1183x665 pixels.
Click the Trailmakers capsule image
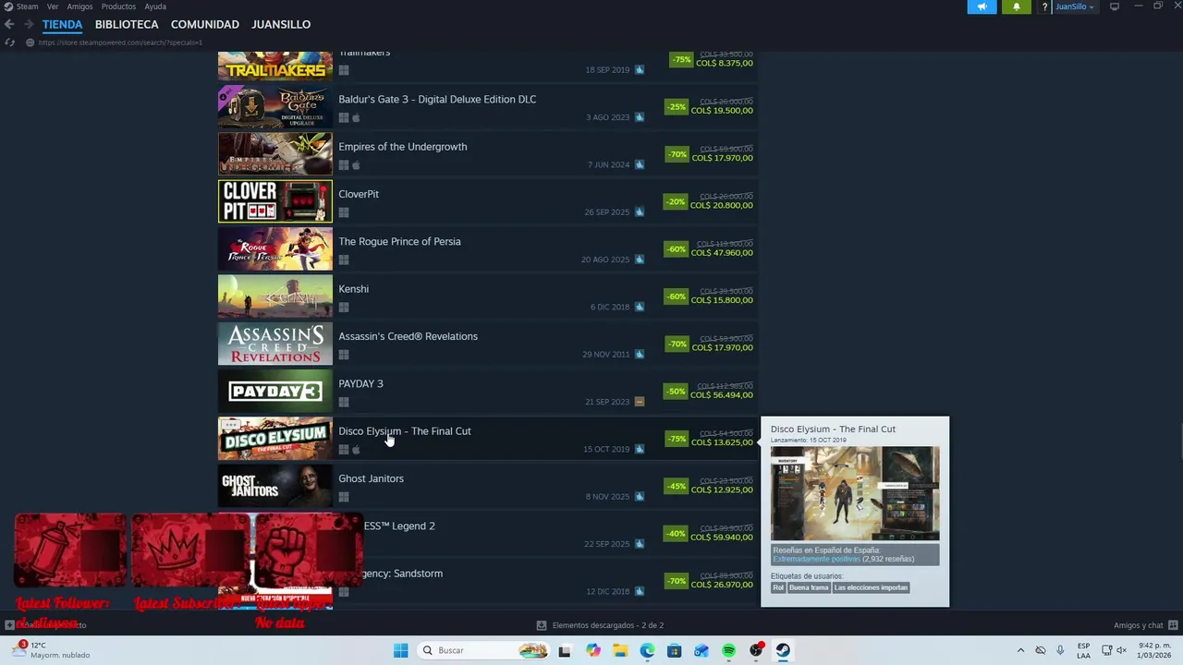point(275,66)
